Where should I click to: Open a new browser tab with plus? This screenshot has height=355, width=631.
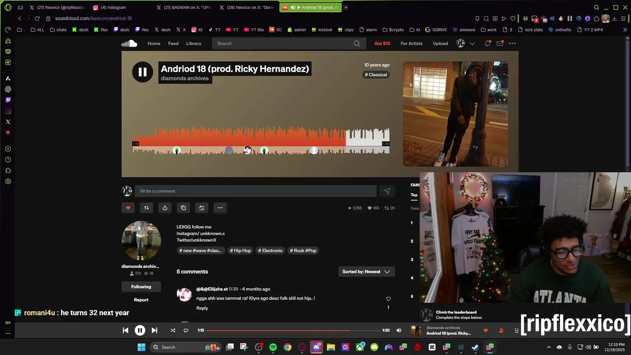click(346, 7)
